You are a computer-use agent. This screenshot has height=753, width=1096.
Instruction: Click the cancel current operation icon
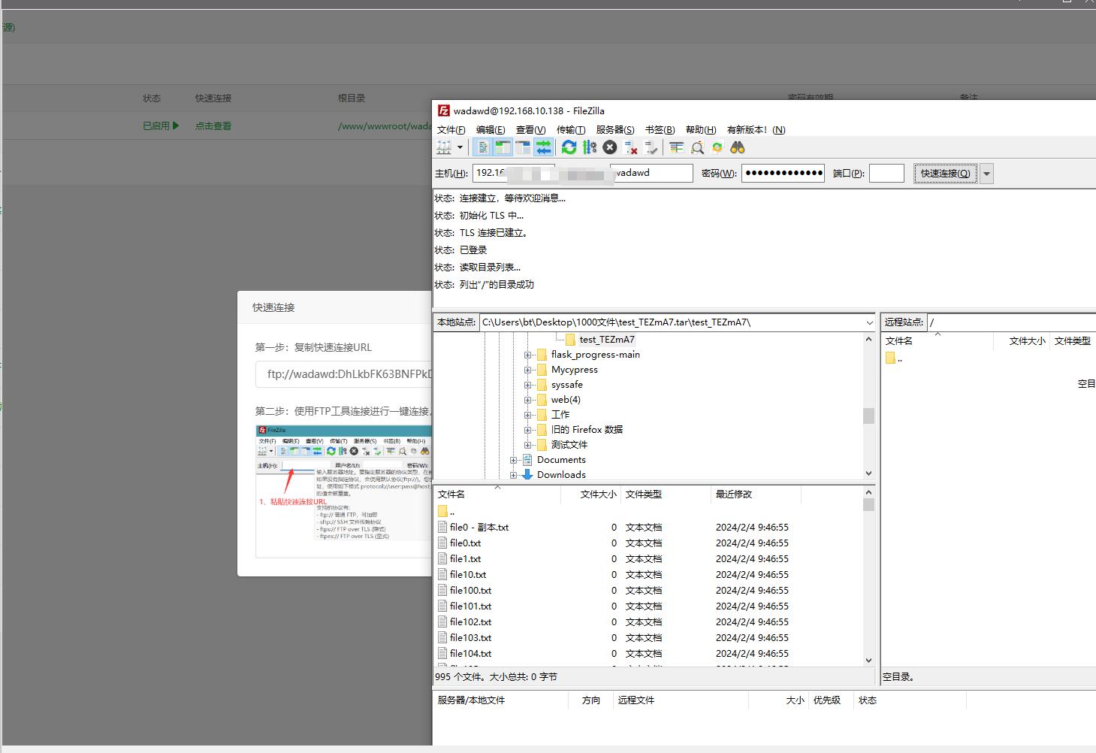click(x=610, y=147)
